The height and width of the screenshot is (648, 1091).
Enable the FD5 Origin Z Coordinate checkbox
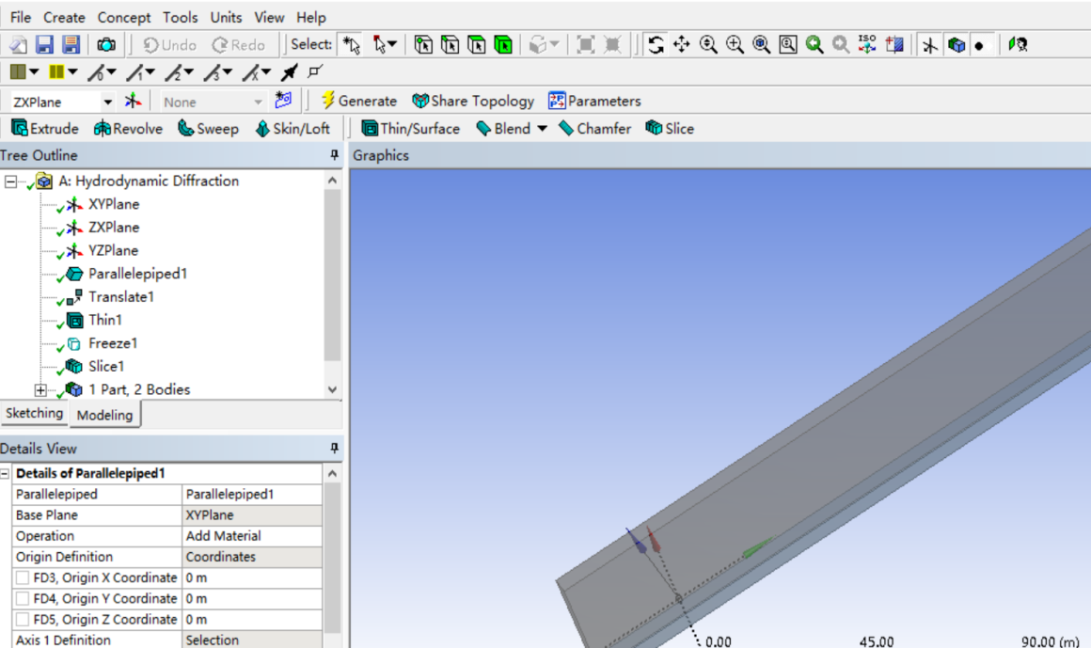[x=22, y=619]
